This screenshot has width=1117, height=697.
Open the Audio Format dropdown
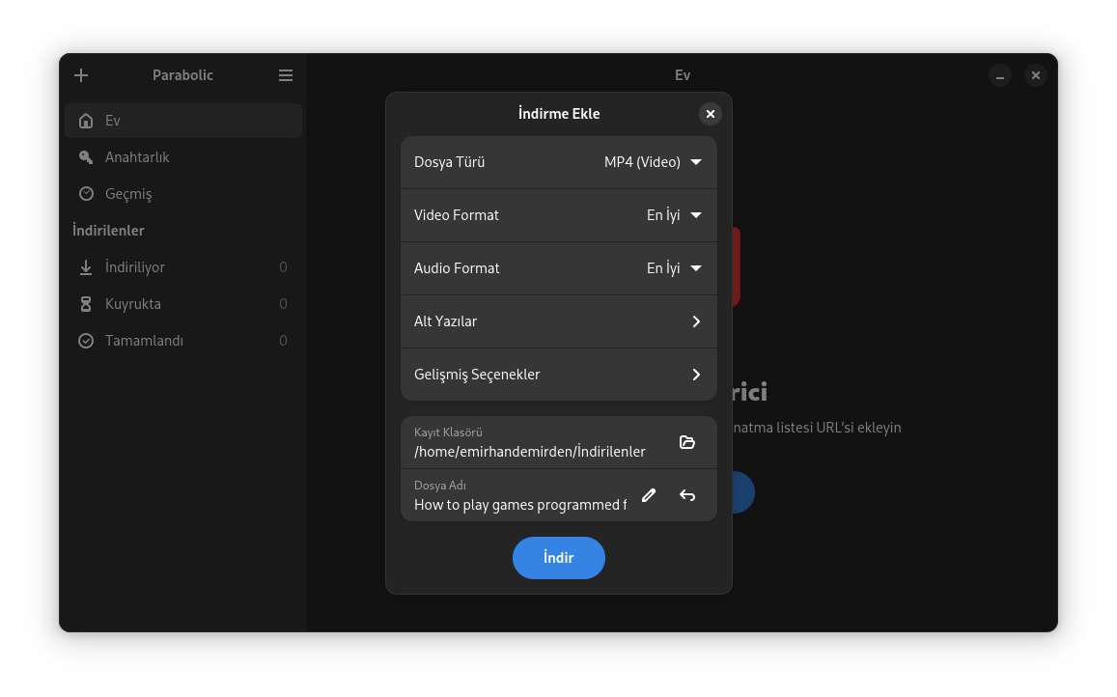[x=673, y=268]
